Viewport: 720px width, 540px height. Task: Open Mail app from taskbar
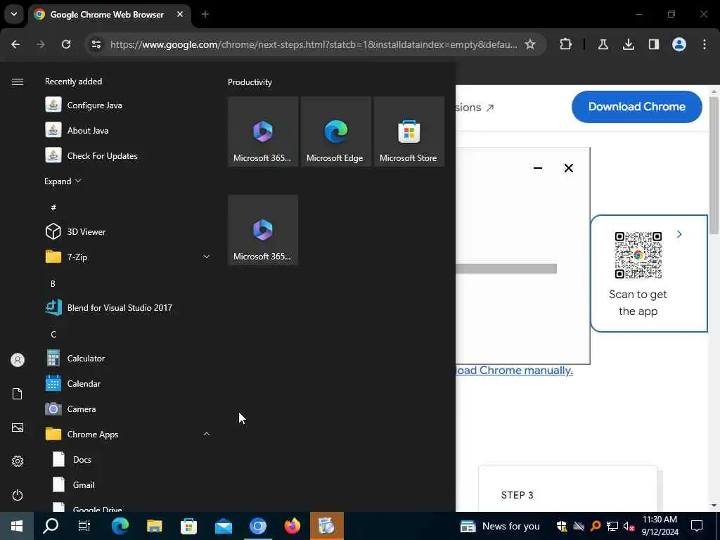[223, 526]
